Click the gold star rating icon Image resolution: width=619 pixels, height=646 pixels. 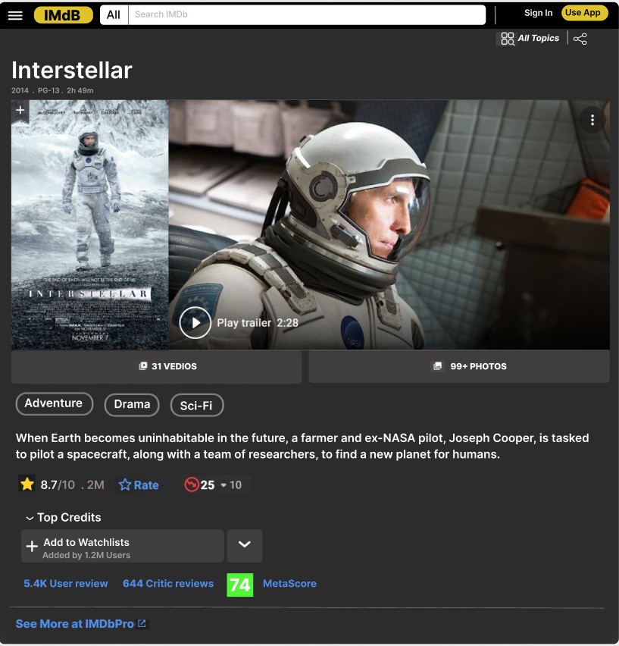pos(27,484)
